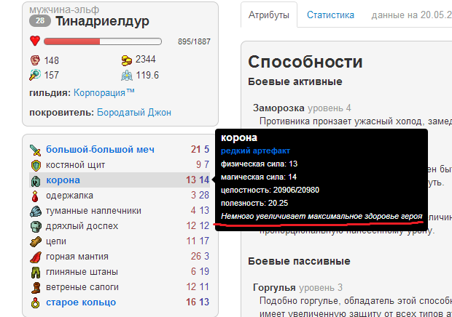Select the большой-большой меч item
This screenshot has width=452, height=317.
pyautogui.click(x=100, y=150)
